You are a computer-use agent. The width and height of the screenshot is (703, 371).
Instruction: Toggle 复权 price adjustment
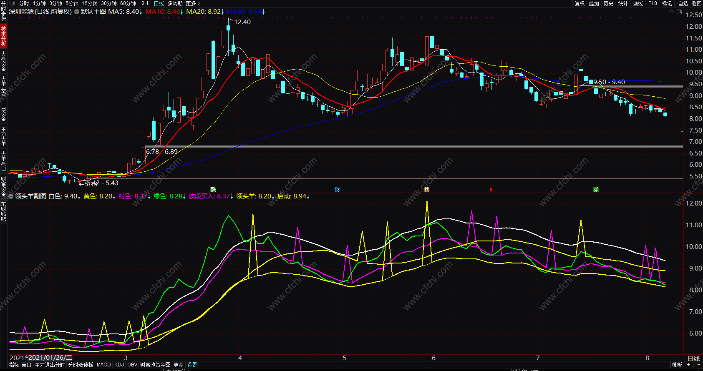tap(580, 3)
